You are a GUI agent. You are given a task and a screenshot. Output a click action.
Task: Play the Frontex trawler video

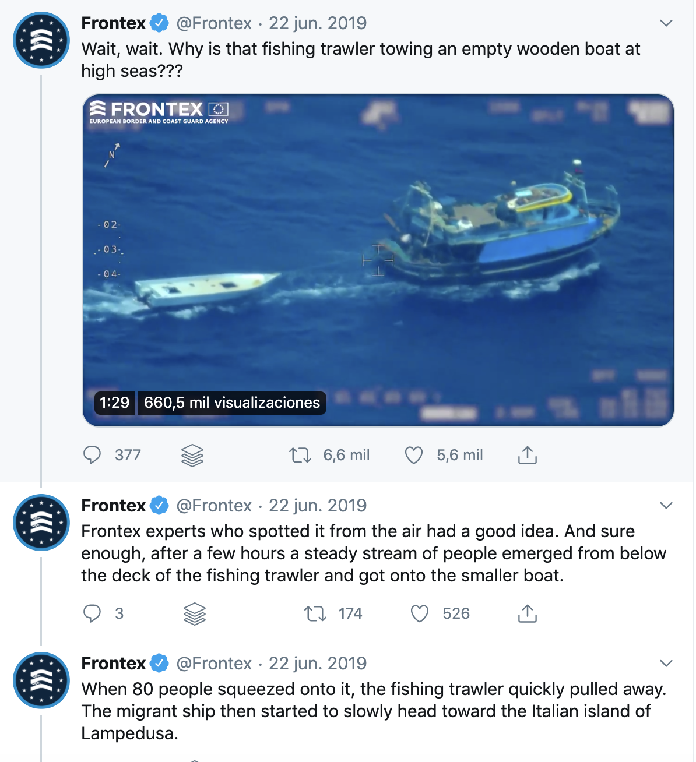[378, 260]
